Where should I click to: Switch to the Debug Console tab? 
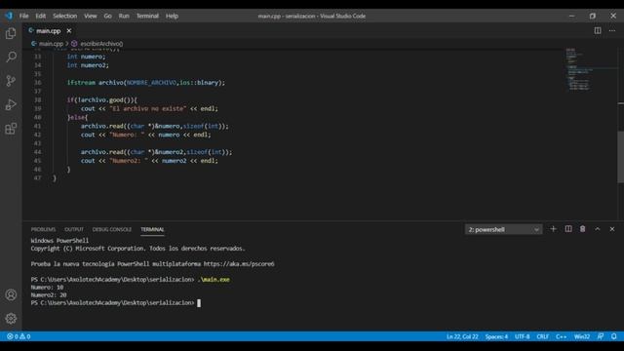click(112, 230)
